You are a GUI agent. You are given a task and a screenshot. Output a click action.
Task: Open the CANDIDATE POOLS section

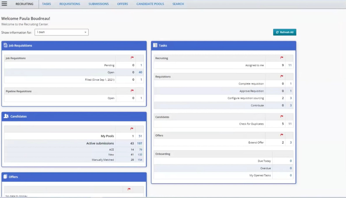150,4
